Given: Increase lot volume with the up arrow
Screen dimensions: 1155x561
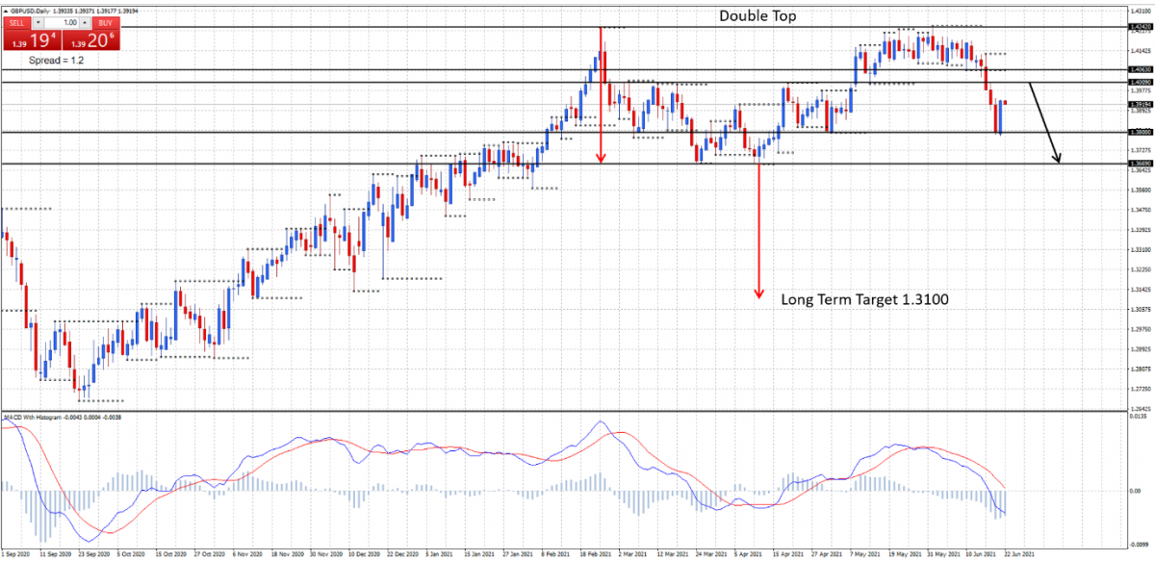Looking at the screenshot, I should click(86, 20).
